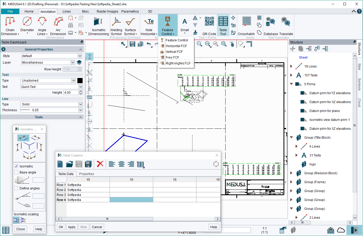Switch to the Lines ribbon tab
Viewport: 363px width, 236px height.
pos(67,12)
